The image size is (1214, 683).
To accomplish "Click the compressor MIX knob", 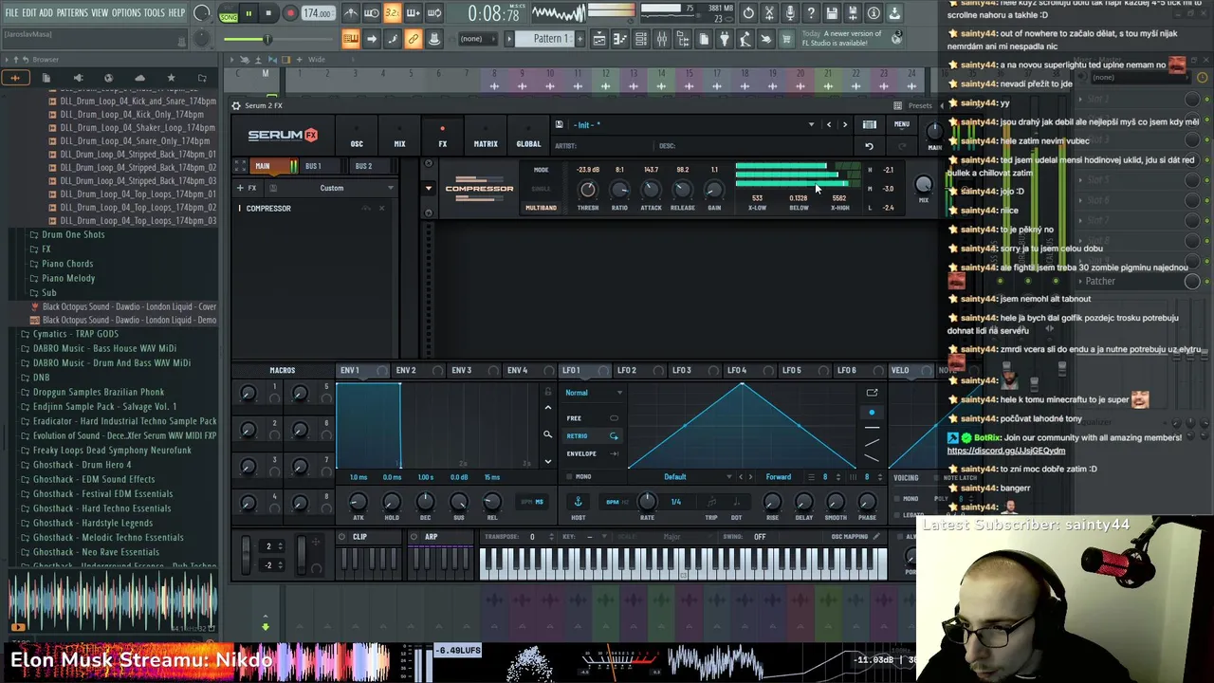I will pyautogui.click(x=923, y=185).
